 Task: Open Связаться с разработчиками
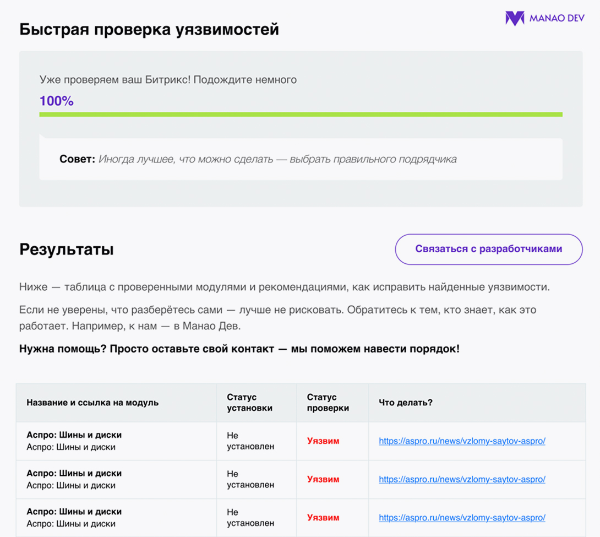pos(488,249)
